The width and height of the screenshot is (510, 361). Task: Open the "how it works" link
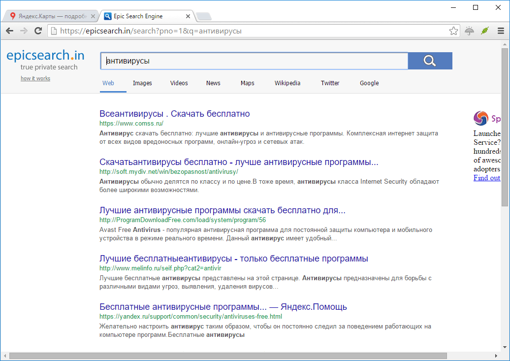click(35, 78)
